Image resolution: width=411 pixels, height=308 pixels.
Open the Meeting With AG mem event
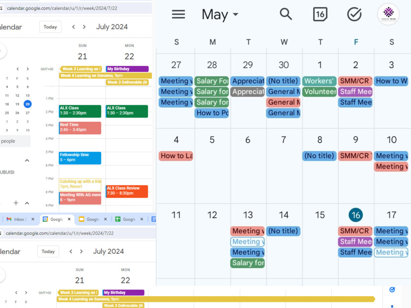point(80,198)
